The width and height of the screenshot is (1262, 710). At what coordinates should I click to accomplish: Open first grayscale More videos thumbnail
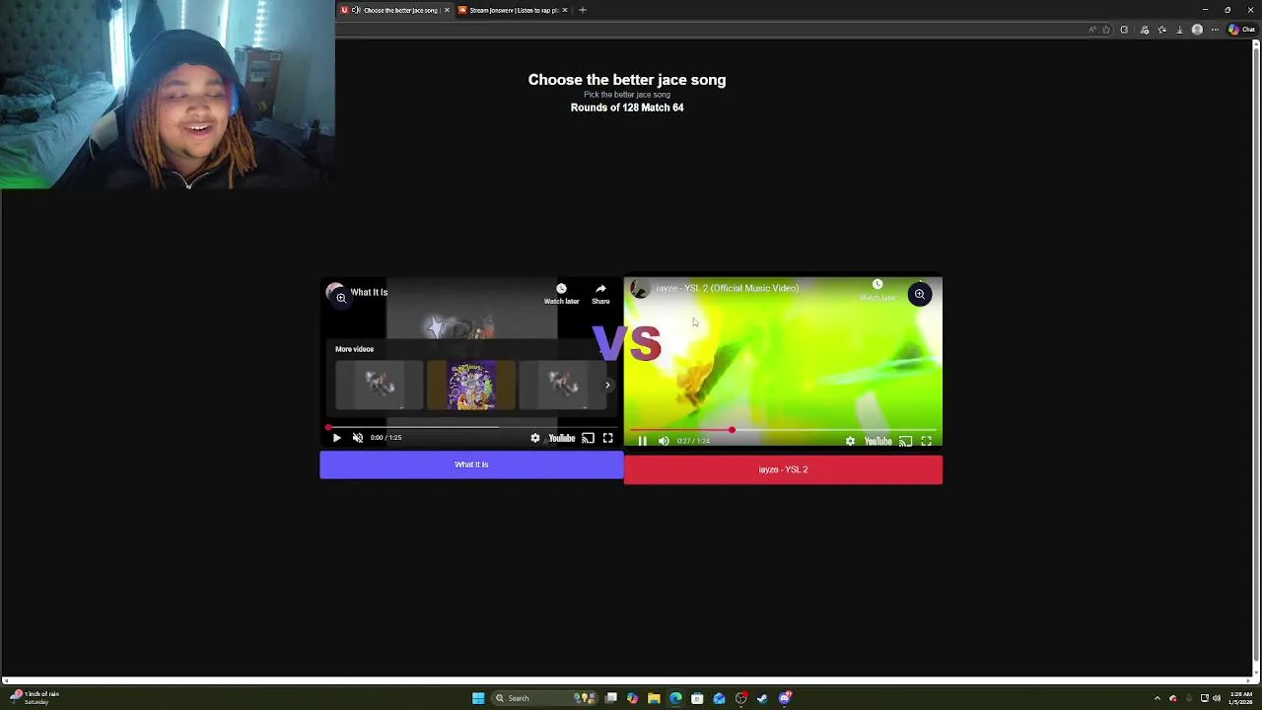click(x=378, y=386)
